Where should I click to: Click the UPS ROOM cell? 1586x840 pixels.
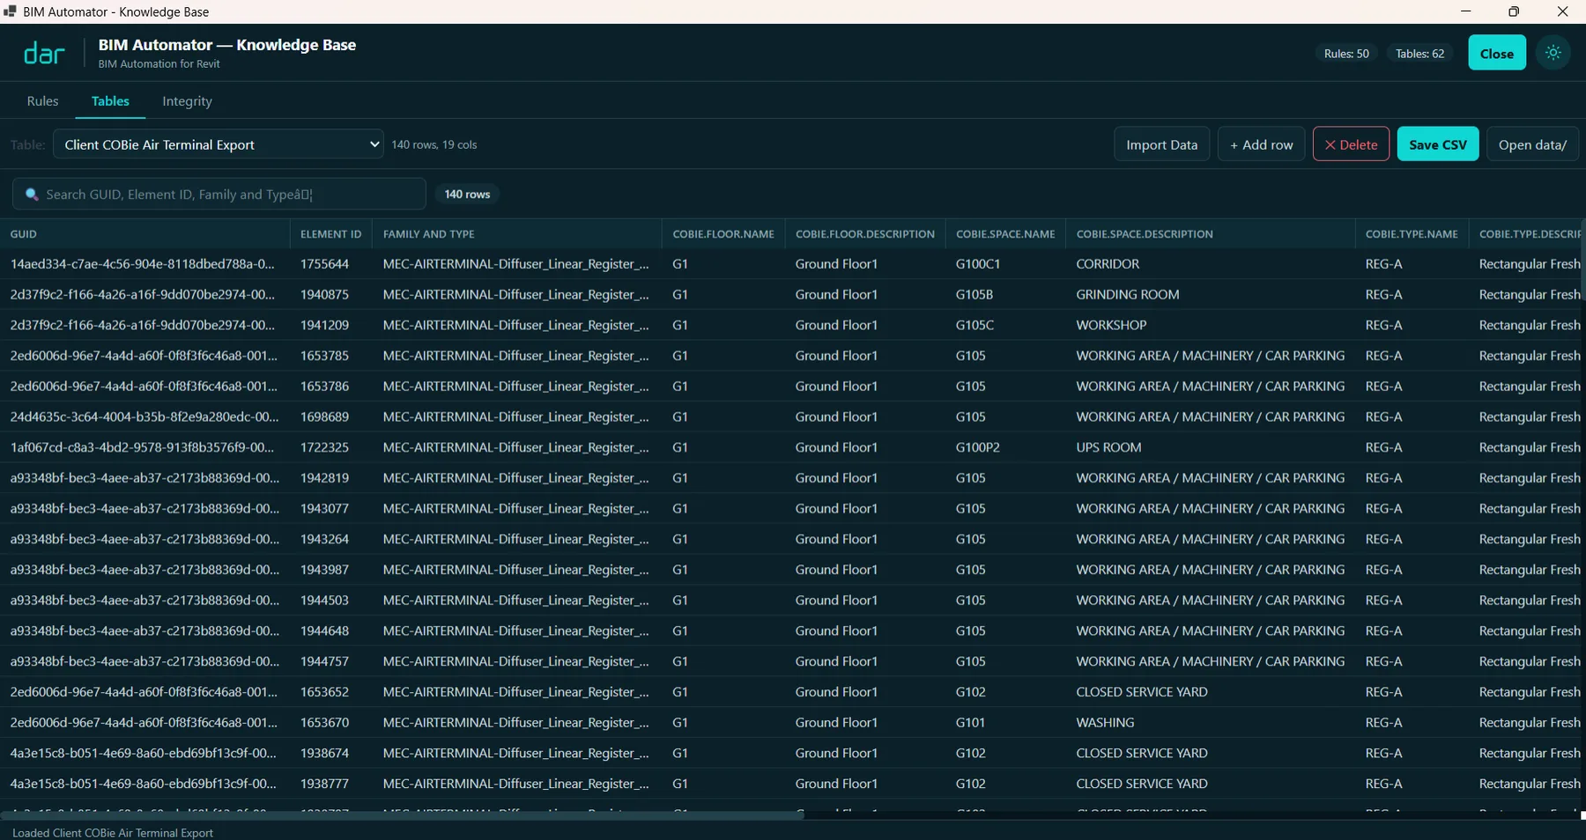tap(1210, 447)
